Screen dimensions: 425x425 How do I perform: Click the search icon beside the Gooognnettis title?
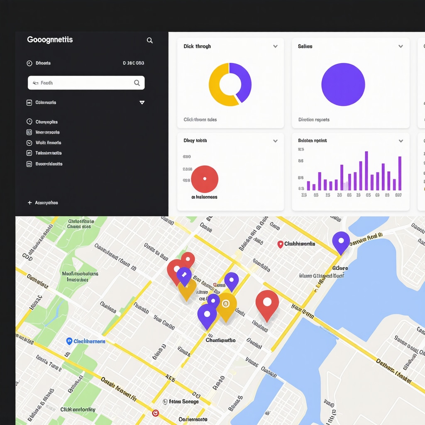(x=149, y=40)
